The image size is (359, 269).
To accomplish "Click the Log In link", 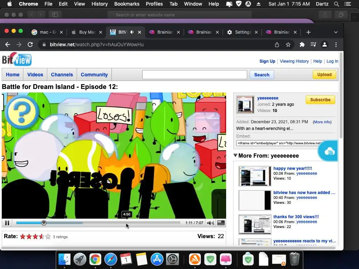I will click(x=332, y=61).
